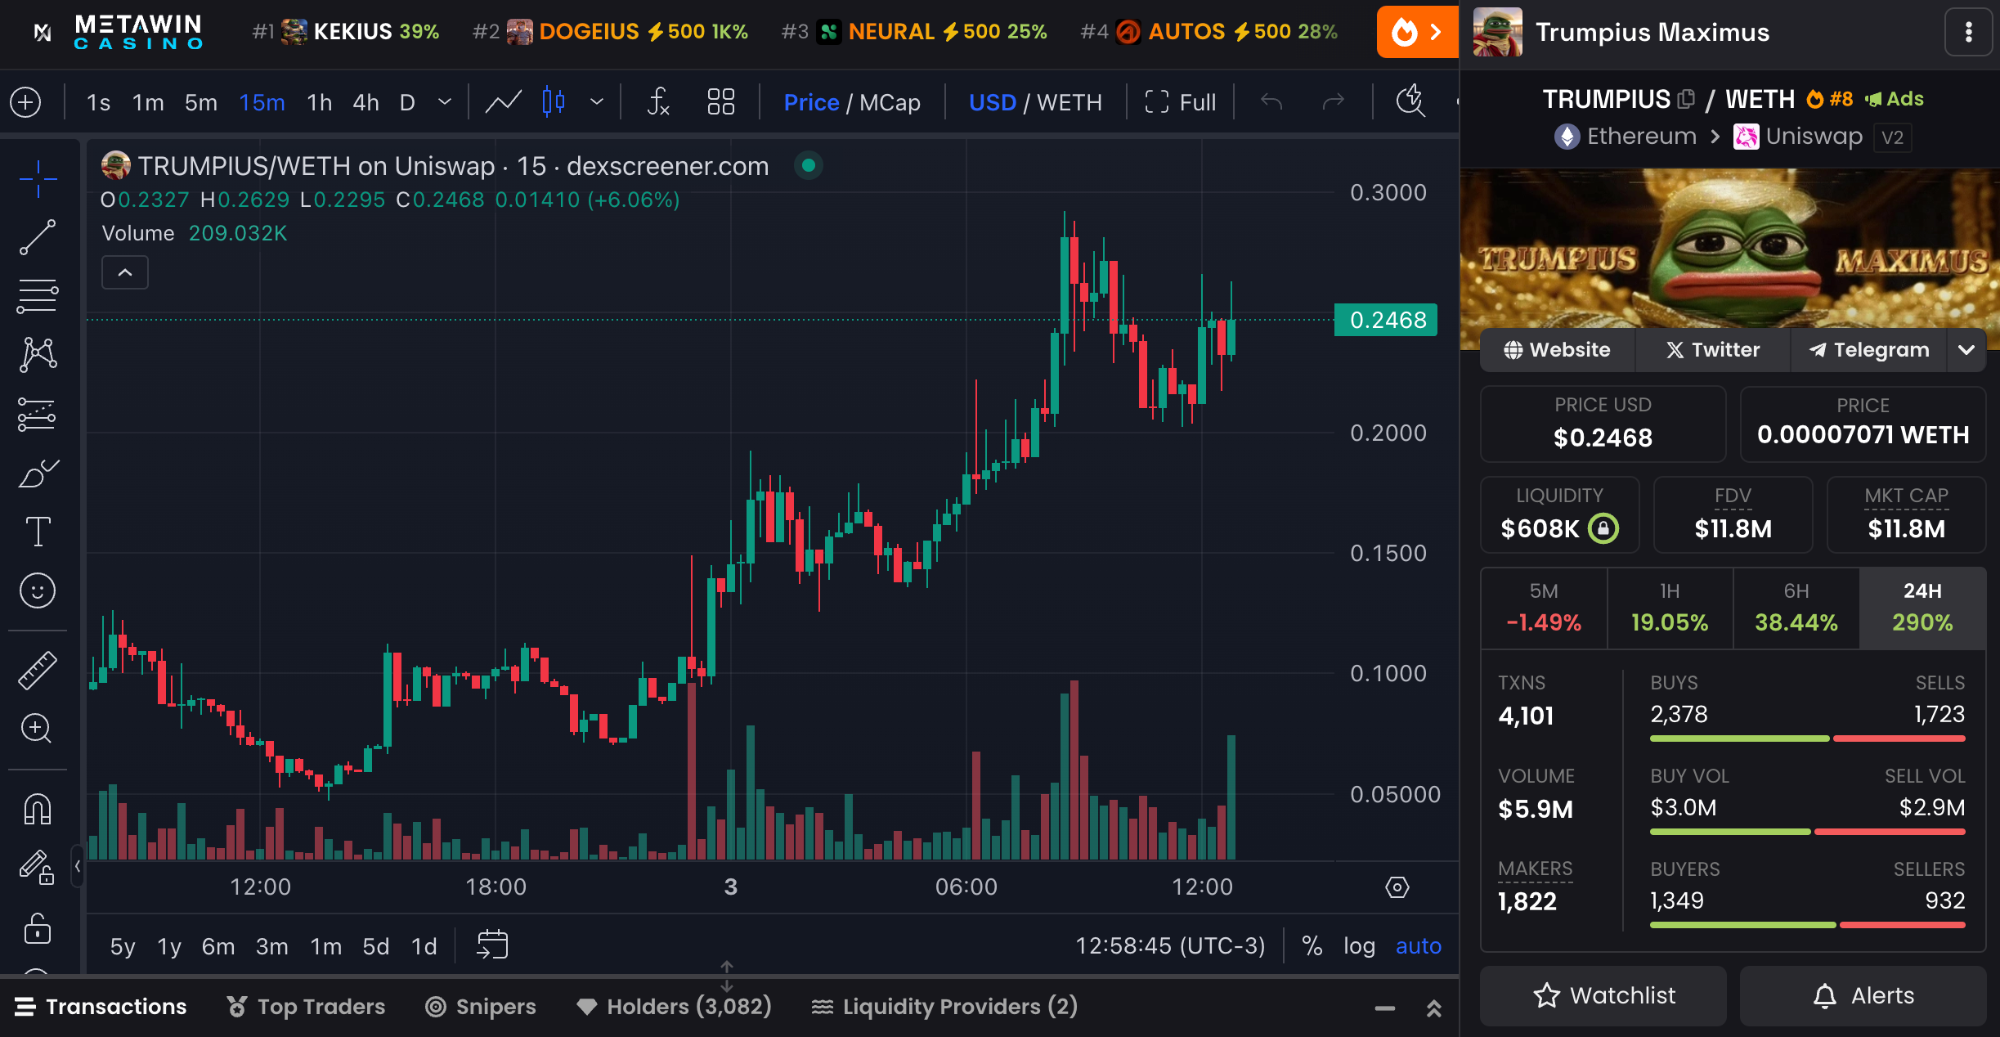The image size is (2000, 1037).
Task: Open the Fibonacci retracement tools
Action: coord(38,296)
